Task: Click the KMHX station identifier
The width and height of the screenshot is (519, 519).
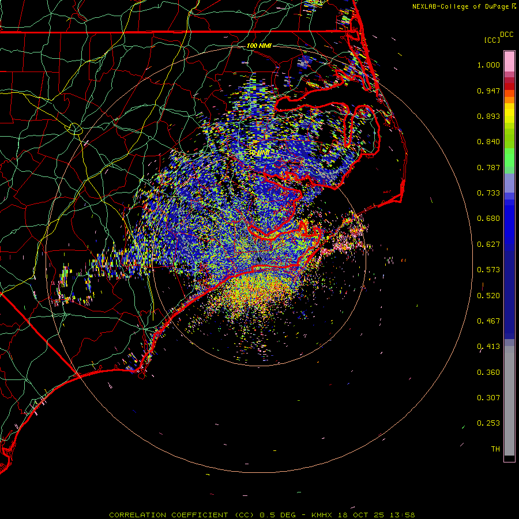Action: coord(322,515)
